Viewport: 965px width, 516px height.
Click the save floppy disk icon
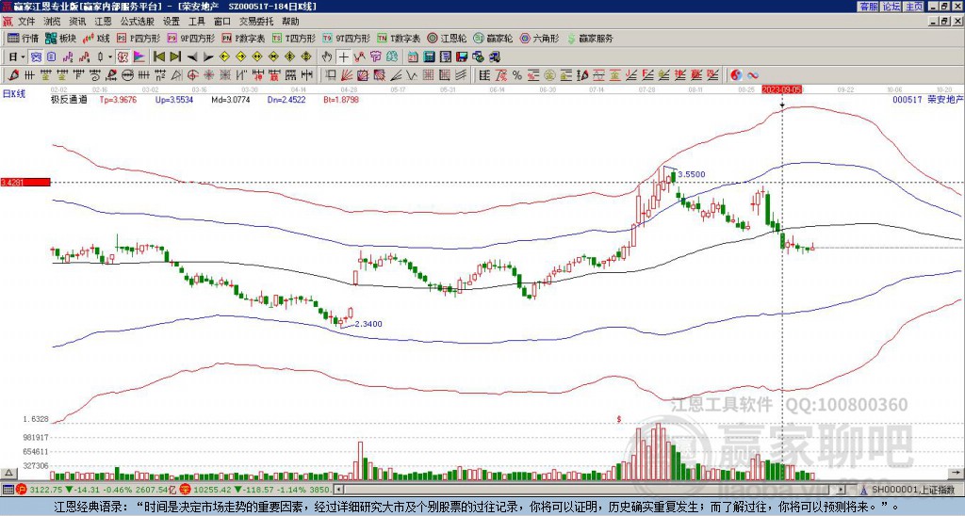pyautogui.click(x=462, y=57)
